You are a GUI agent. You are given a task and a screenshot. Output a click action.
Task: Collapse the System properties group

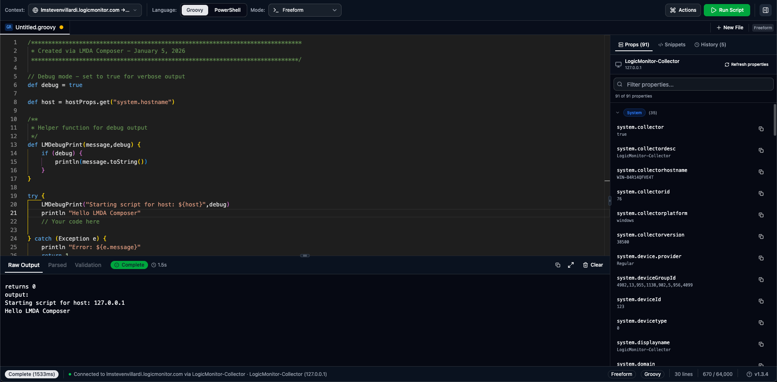pos(617,113)
